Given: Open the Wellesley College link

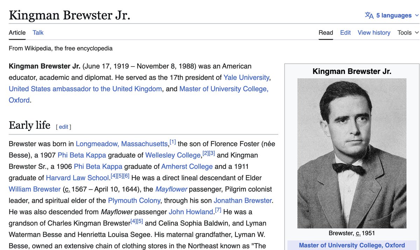Looking at the screenshot, I should click(173, 155).
